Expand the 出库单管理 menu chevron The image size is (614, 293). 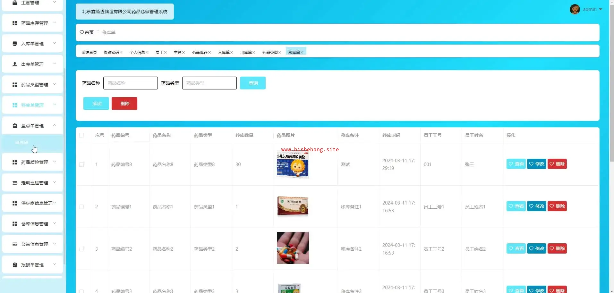coord(55,63)
